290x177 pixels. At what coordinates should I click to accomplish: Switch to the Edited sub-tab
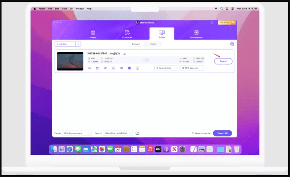tap(153, 44)
